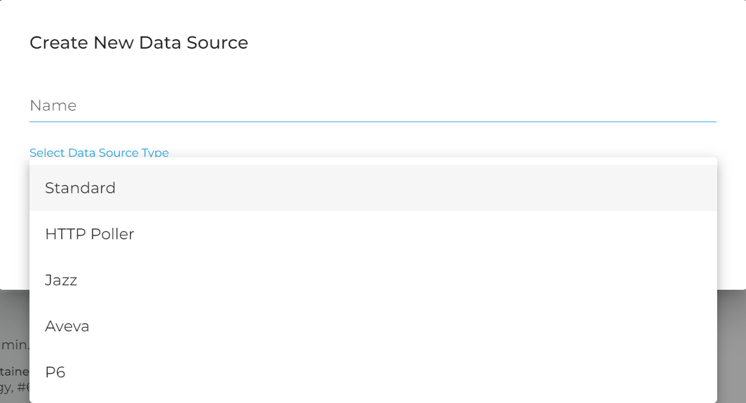This screenshot has height=403, width=746.
Task: Select the Standard data source type
Action: (80, 188)
